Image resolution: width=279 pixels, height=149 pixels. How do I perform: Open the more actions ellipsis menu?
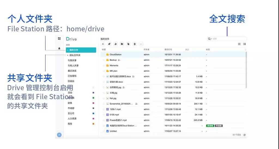pyautogui.click(x=141, y=44)
